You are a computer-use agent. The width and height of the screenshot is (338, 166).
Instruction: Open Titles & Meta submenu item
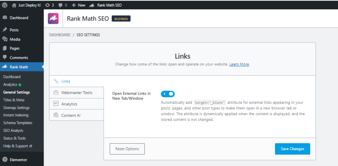[x=14, y=100]
